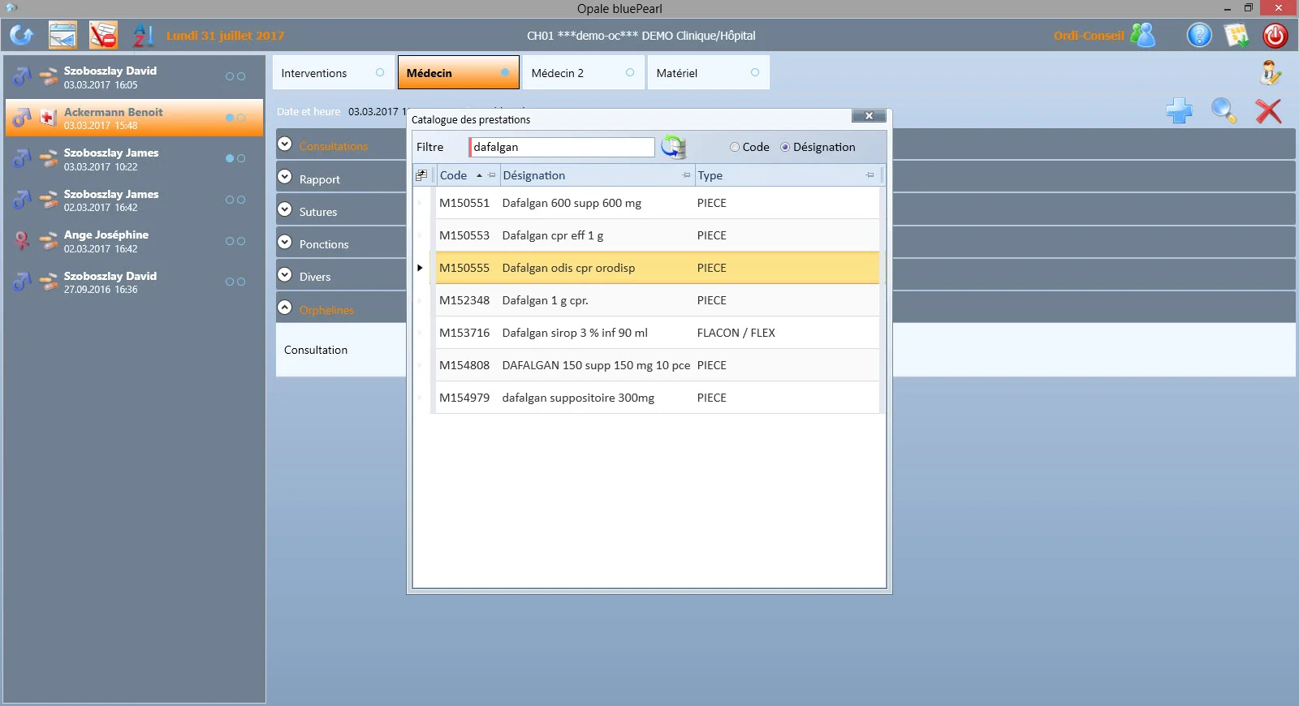
Task: Delete using the red X icon
Action: tap(1268, 110)
